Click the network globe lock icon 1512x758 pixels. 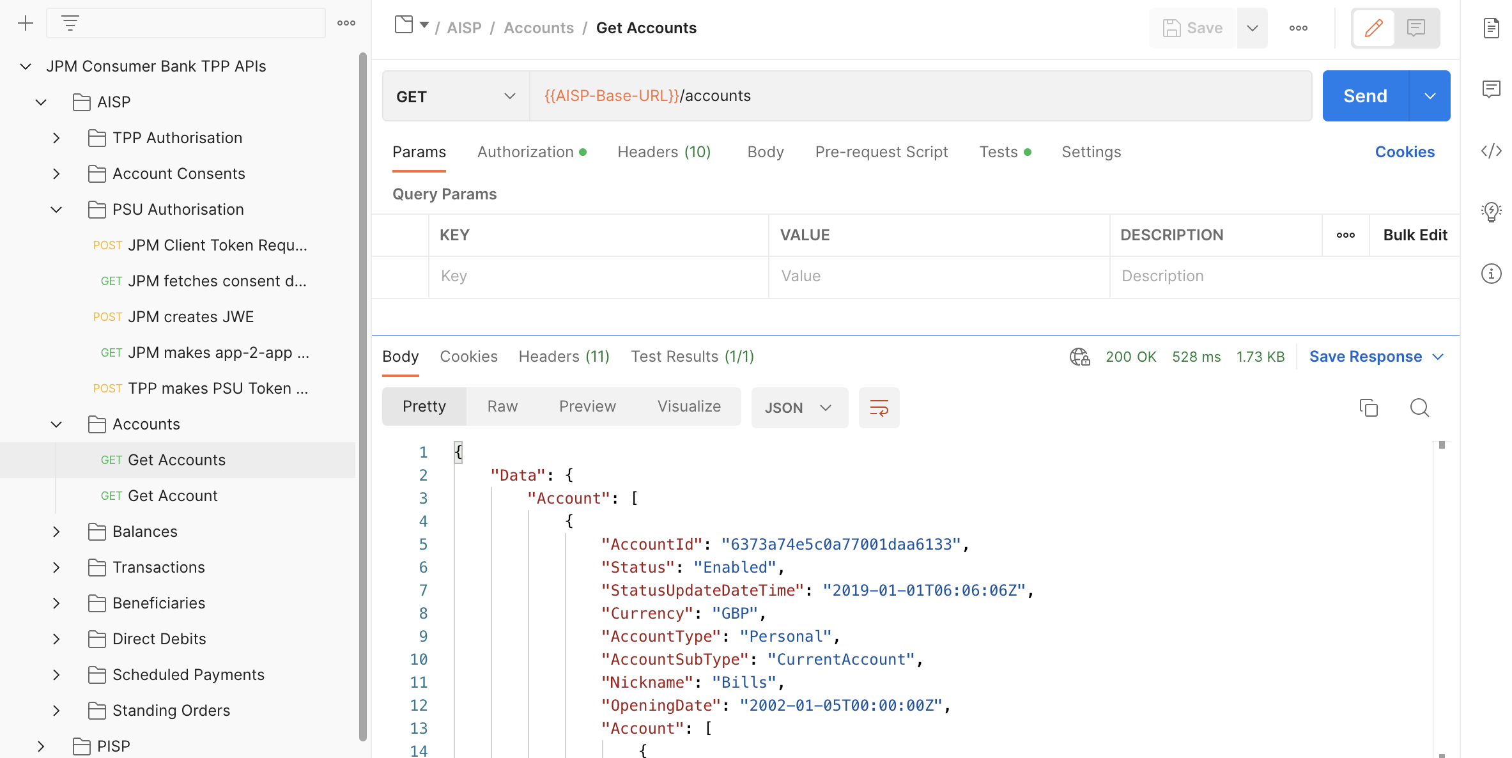click(x=1080, y=357)
